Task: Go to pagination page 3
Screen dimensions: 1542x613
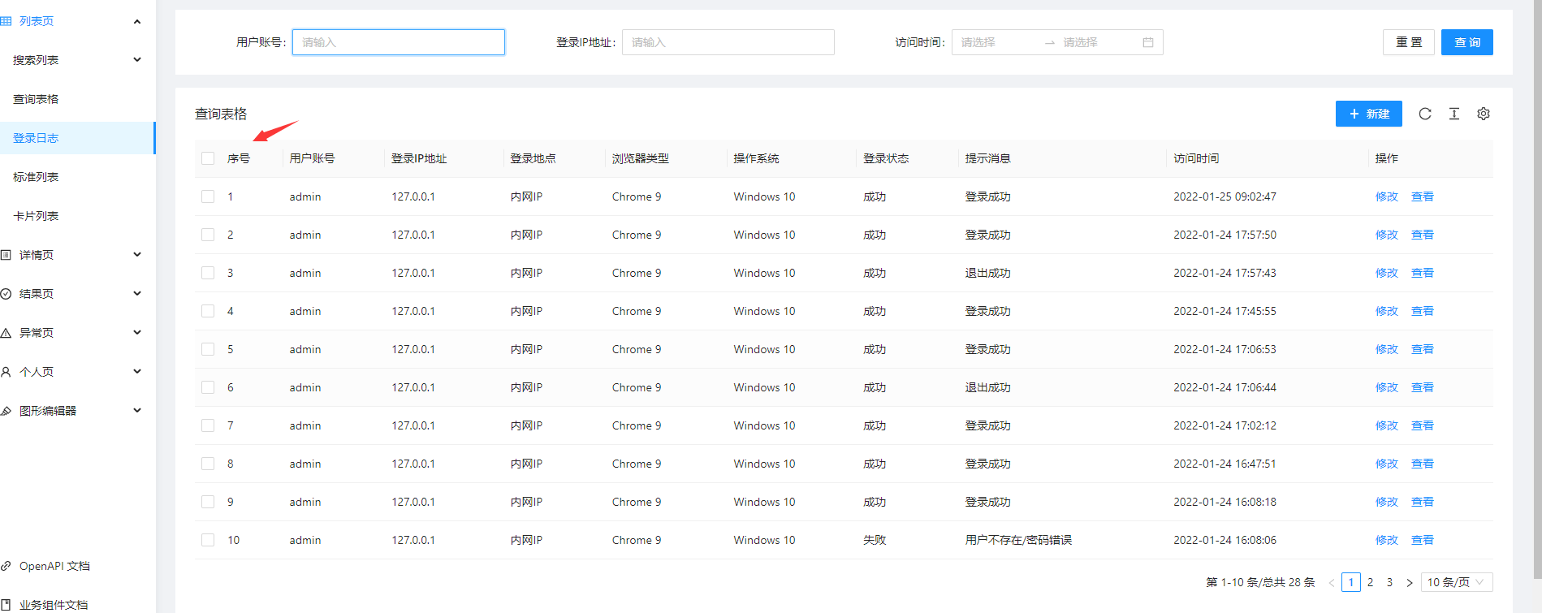Action: pos(1390,582)
